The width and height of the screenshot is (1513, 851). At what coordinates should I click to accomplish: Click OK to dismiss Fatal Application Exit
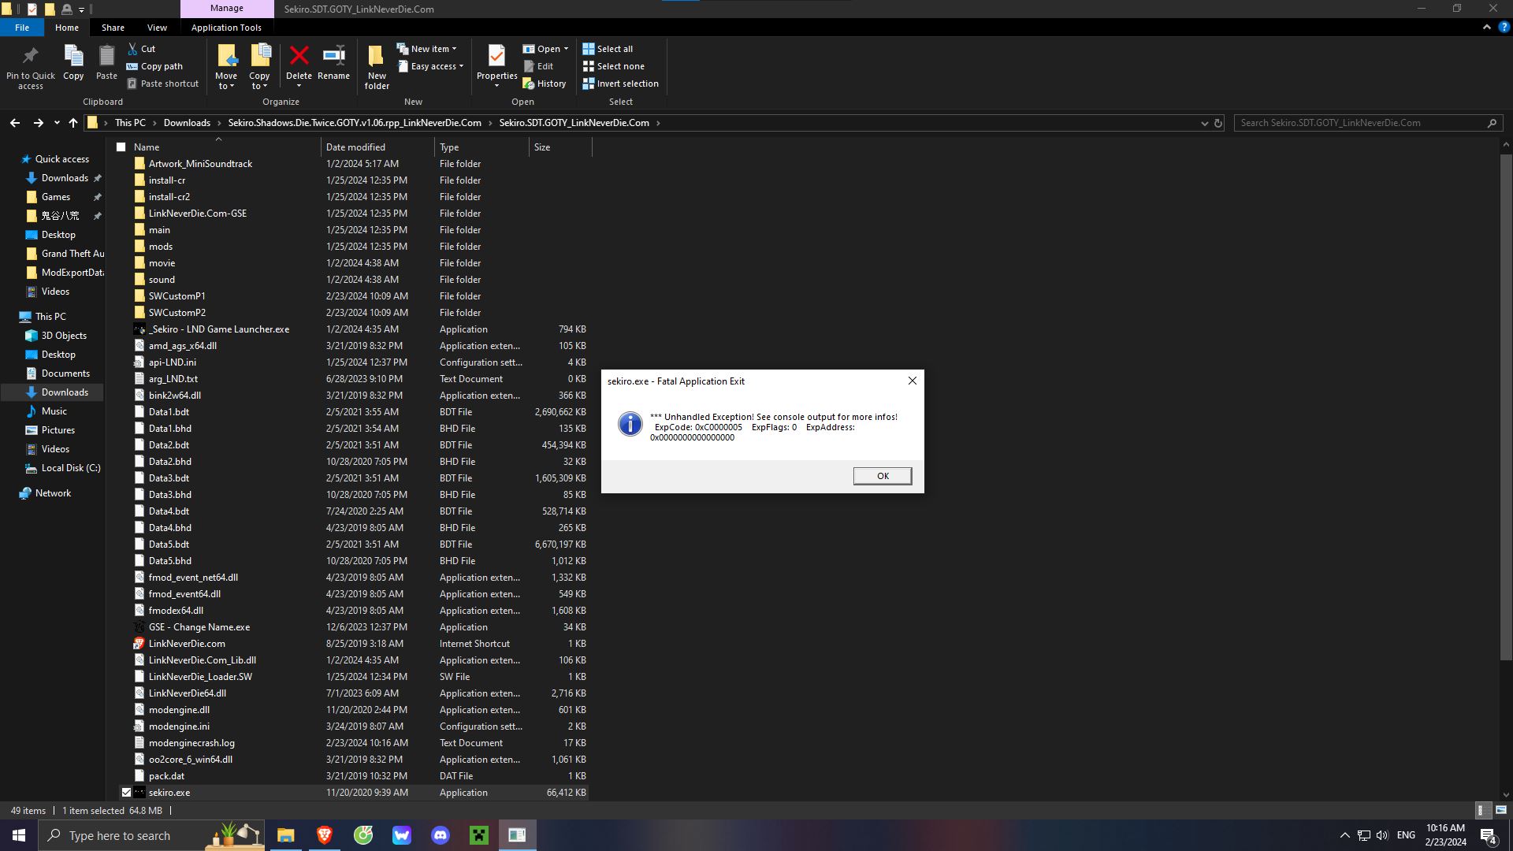pos(881,476)
